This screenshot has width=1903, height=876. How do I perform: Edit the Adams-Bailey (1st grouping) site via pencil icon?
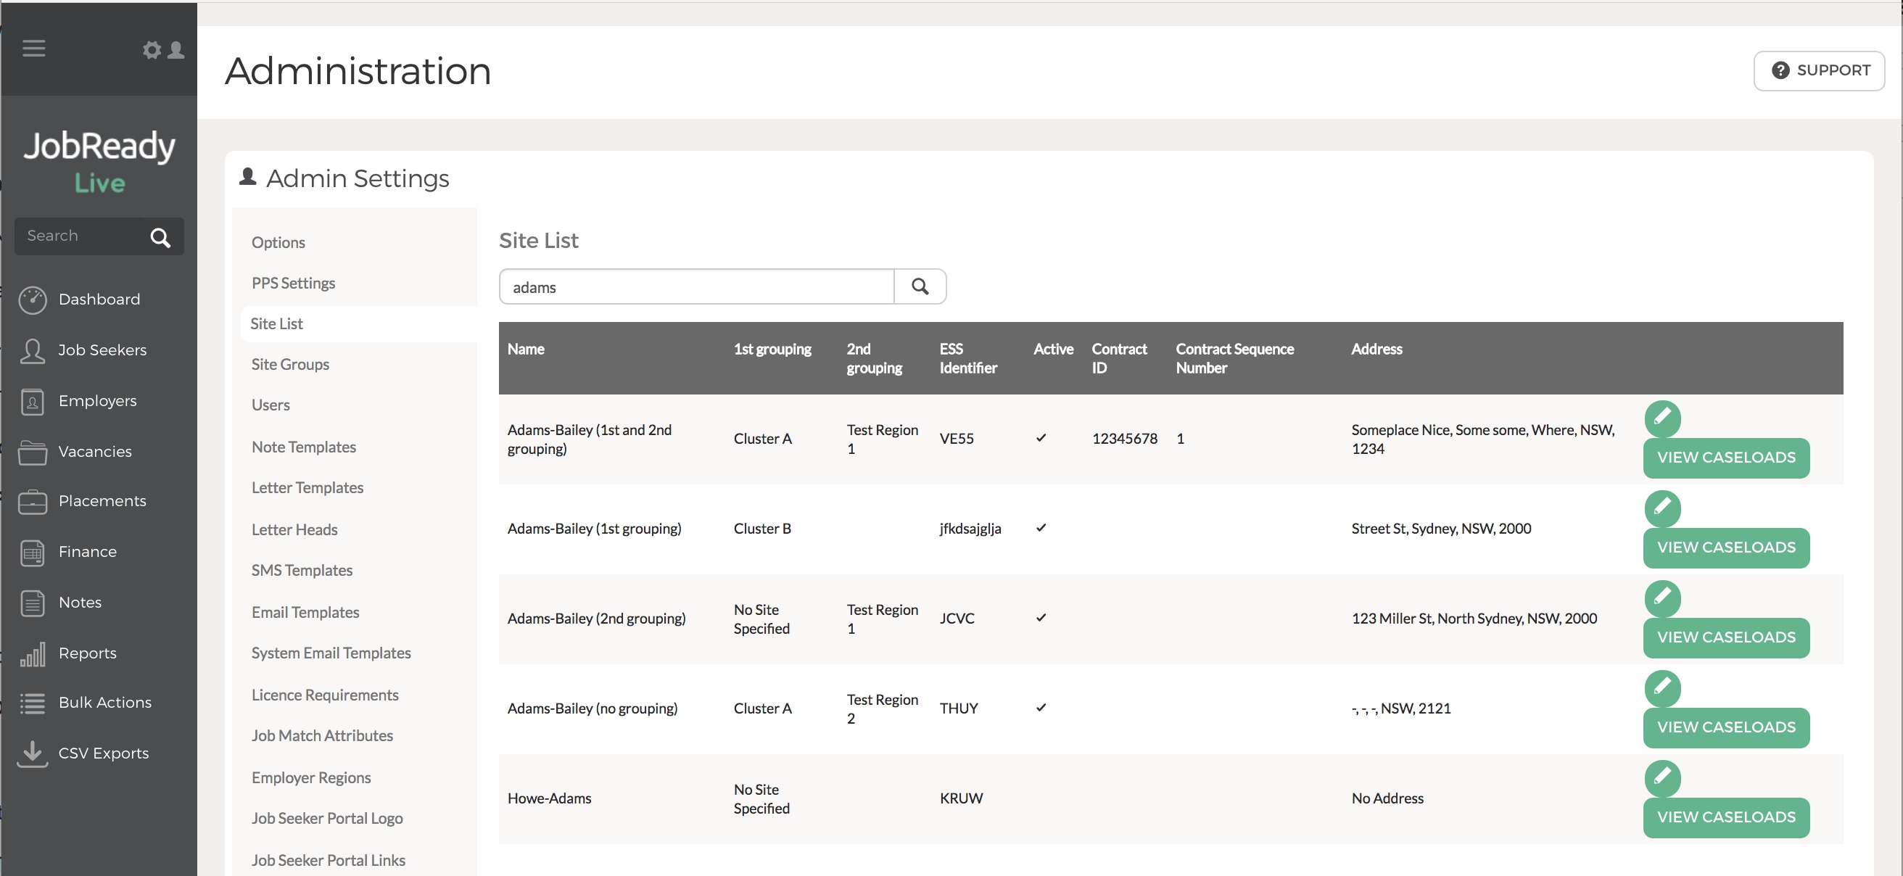(1662, 508)
